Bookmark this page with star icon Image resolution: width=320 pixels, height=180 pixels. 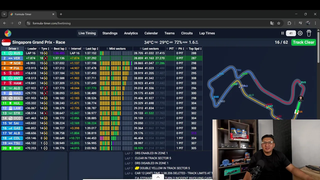pos(279,23)
